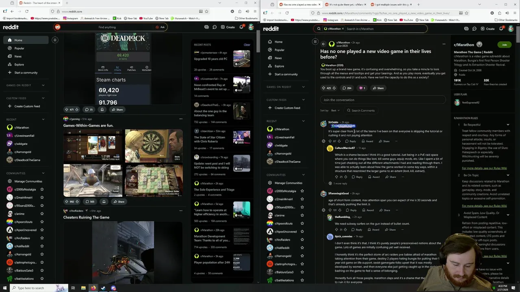Give Award to theRumbling_ comment

[x=373, y=230]
